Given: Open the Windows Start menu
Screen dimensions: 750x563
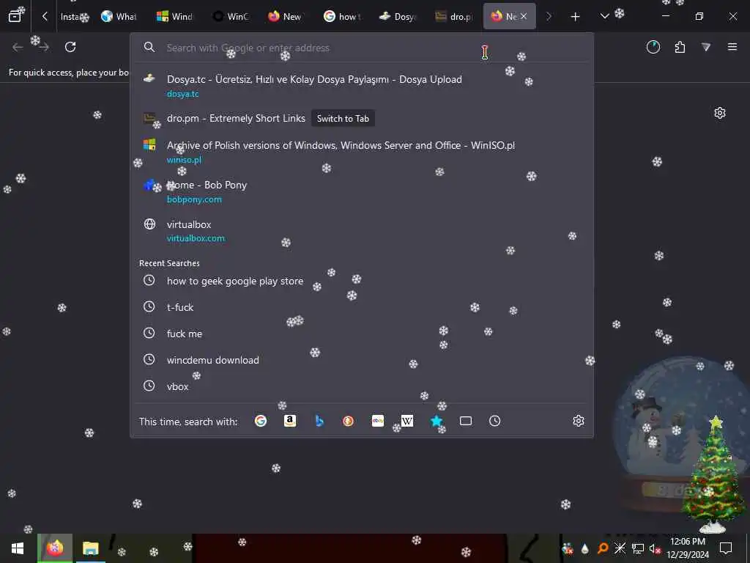Looking at the screenshot, I should (18, 548).
